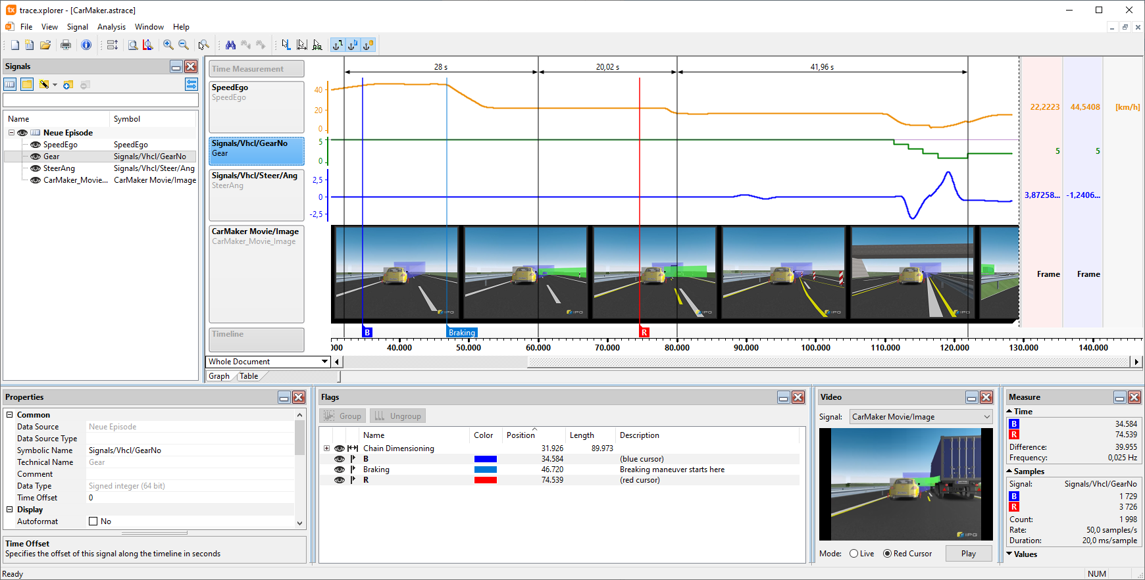Activate the zoom selection pointer tool
This screenshot has width=1145, height=580.
point(204,45)
